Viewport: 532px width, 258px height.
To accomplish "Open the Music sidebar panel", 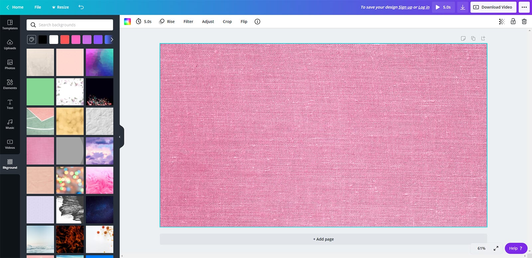I will (x=10, y=124).
